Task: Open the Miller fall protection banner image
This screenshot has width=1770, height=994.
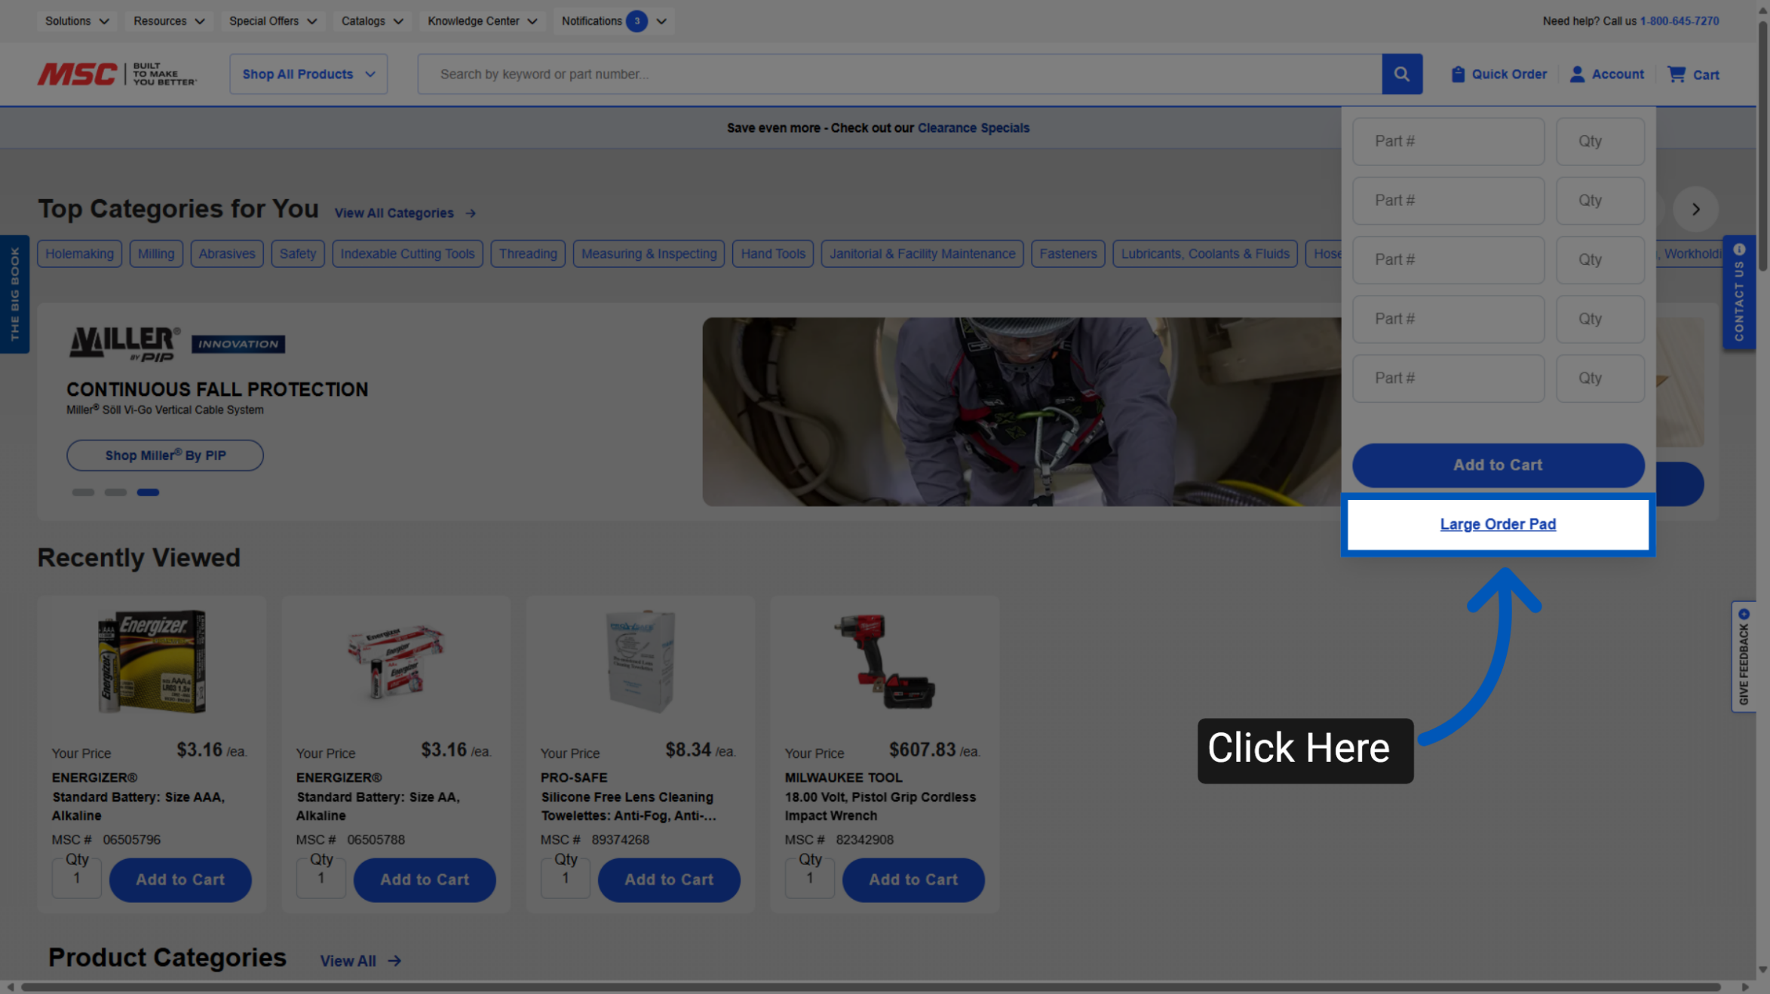Action: point(1022,412)
